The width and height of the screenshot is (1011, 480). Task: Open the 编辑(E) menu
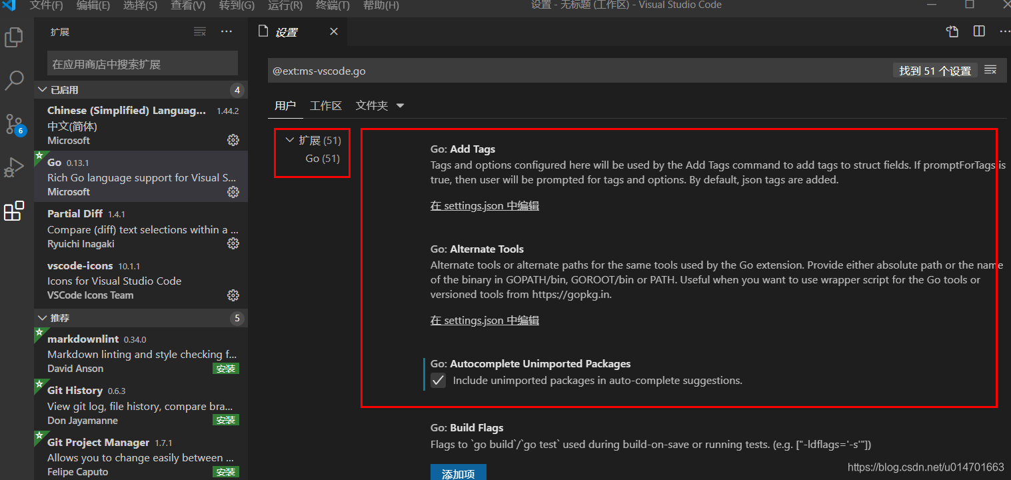click(93, 5)
